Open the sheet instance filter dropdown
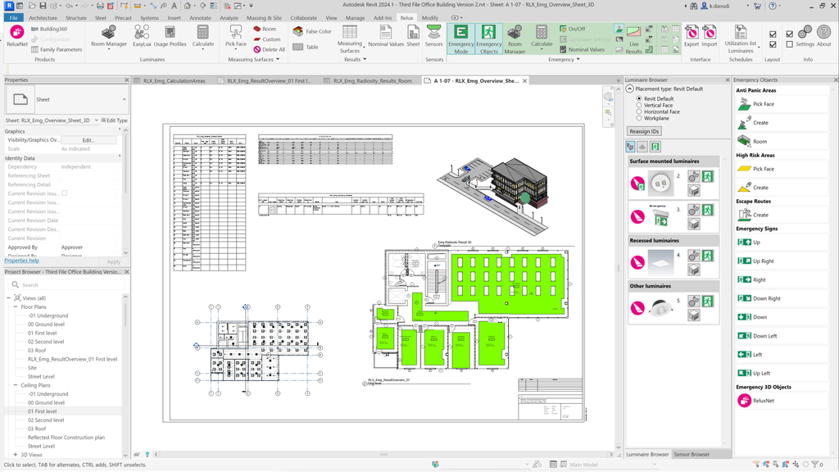The height and width of the screenshot is (472, 839). 97,120
